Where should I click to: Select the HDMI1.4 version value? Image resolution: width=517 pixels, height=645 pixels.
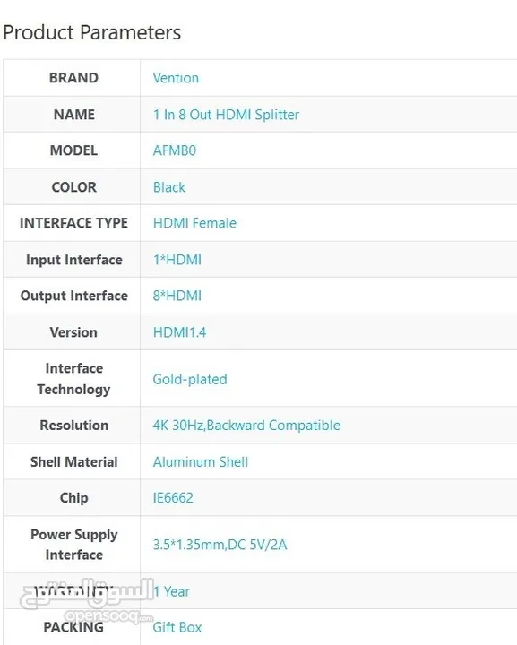click(179, 332)
